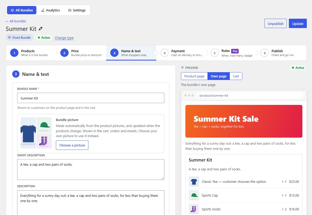The height and width of the screenshot is (215, 312).
Task: Go to step 2 Price
Action: click(81, 53)
